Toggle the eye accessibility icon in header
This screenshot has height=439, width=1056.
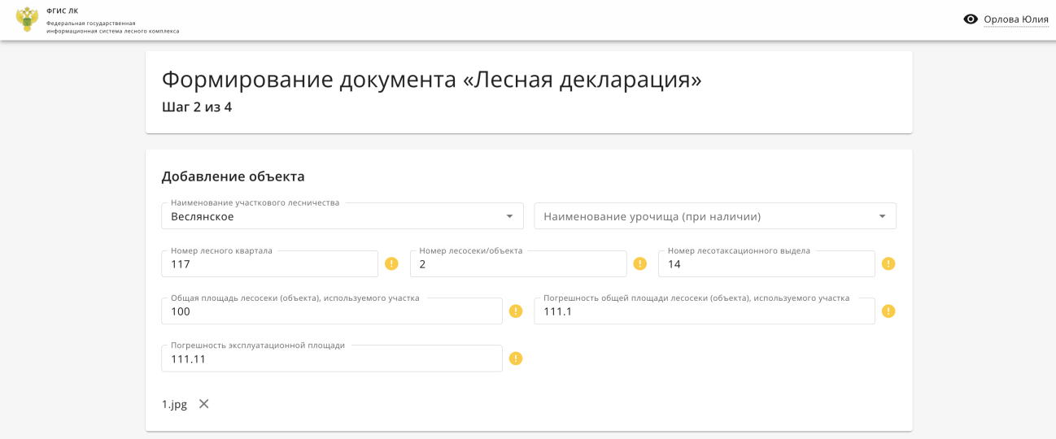(971, 19)
